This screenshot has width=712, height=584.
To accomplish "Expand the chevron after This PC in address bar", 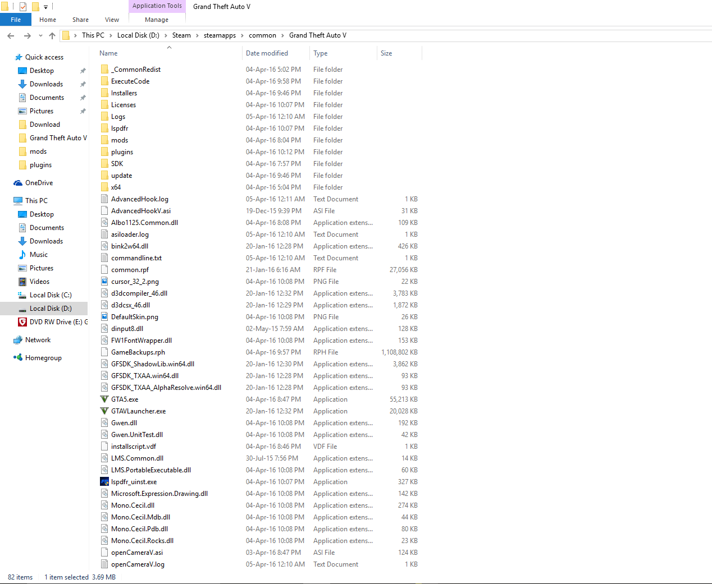I will click(111, 35).
